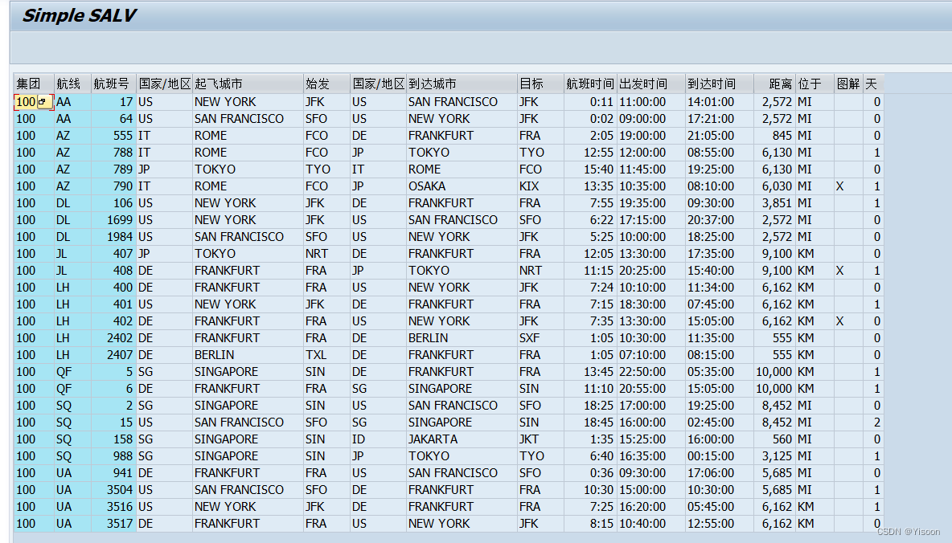Select the 出发时间 column header
The image size is (952, 543).
(x=650, y=84)
